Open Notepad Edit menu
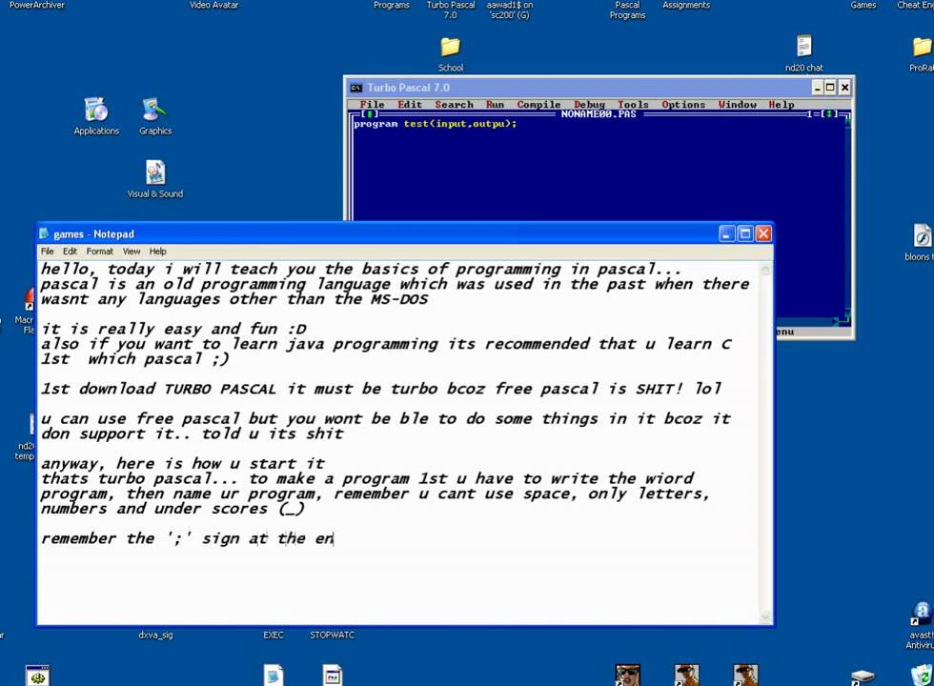The image size is (934, 686). pyautogui.click(x=70, y=252)
